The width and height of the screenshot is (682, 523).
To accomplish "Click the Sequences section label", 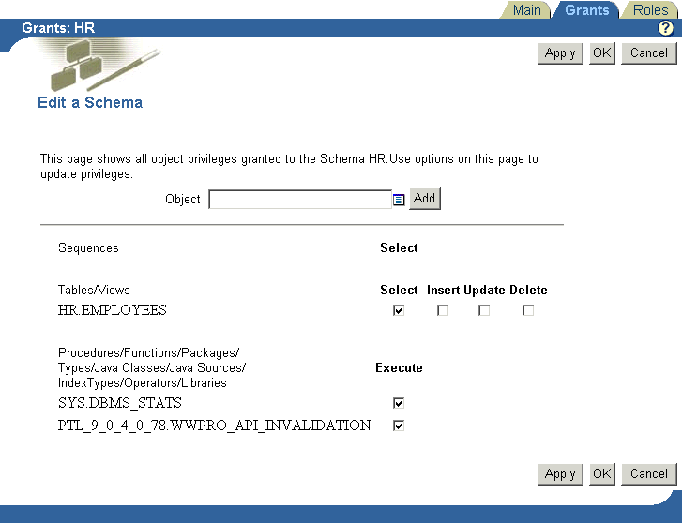I will click(88, 247).
